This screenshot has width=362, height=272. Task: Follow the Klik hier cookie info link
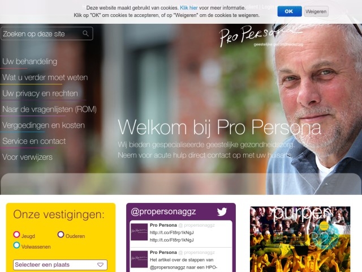click(188, 7)
